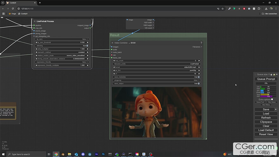Image resolution: width=279 pixels, height=157 pixels.
Task: Click the address bar URL
Action: 27,9
